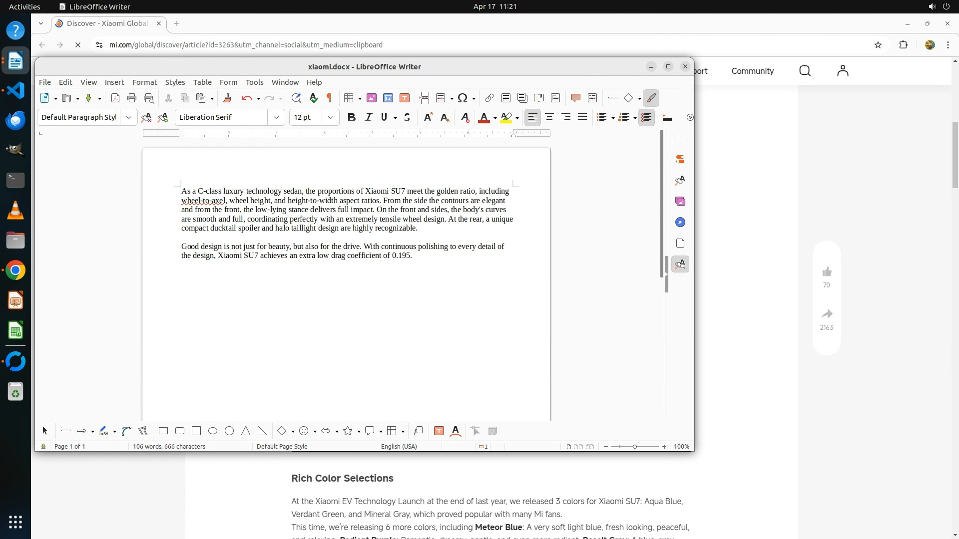Expand the paragraph style dropdown
959x539 pixels.
tap(129, 118)
